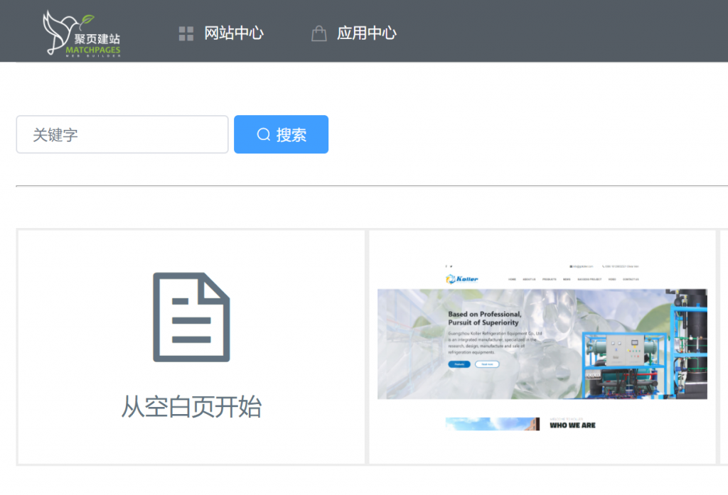Click the shopping bag icon beside 应用中心
728x495 pixels.
(319, 33)
